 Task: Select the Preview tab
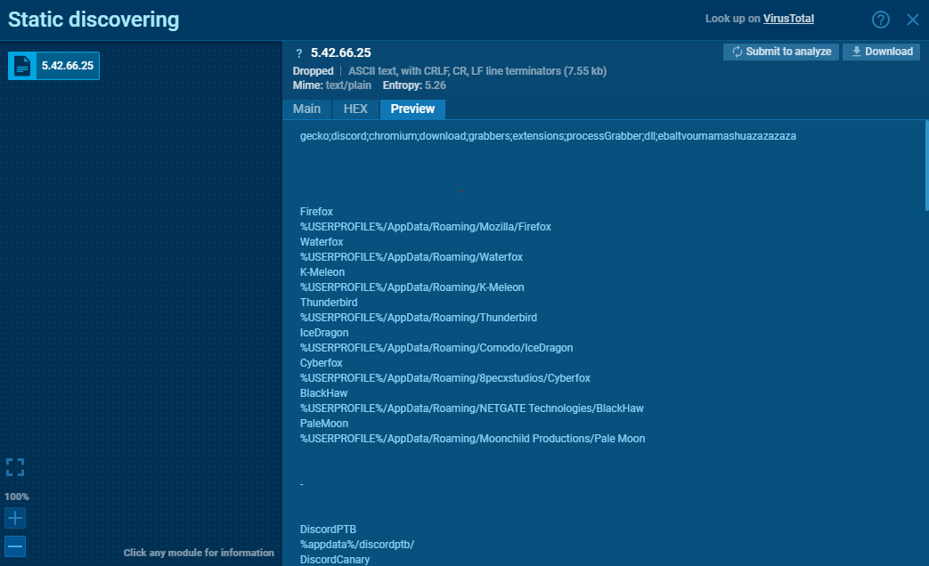[412, 109]
